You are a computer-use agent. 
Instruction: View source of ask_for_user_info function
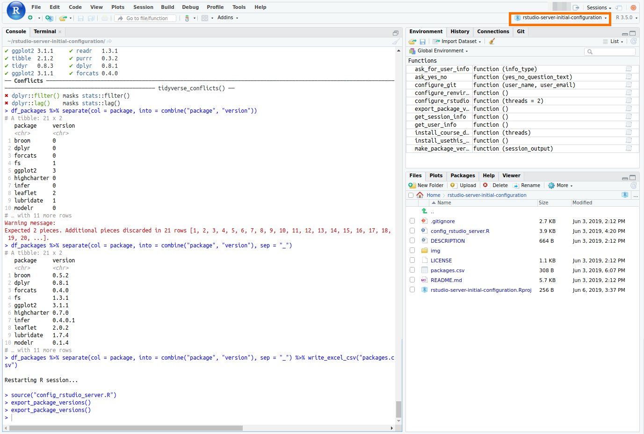pos(629,69)
